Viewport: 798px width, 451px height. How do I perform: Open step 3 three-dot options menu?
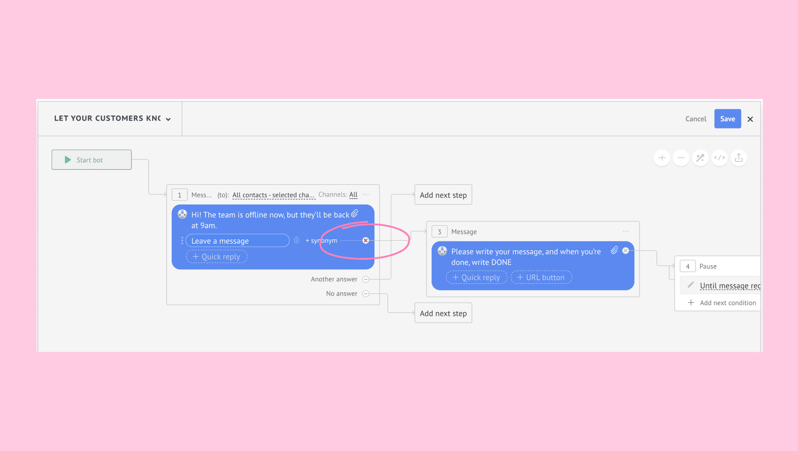[x=626, y=231]
